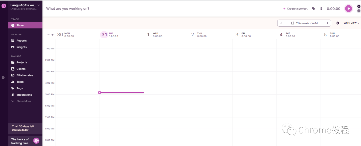Viewport: 361px width, 146px height.
Task: Open the Timer page
Action: (25, 25)
